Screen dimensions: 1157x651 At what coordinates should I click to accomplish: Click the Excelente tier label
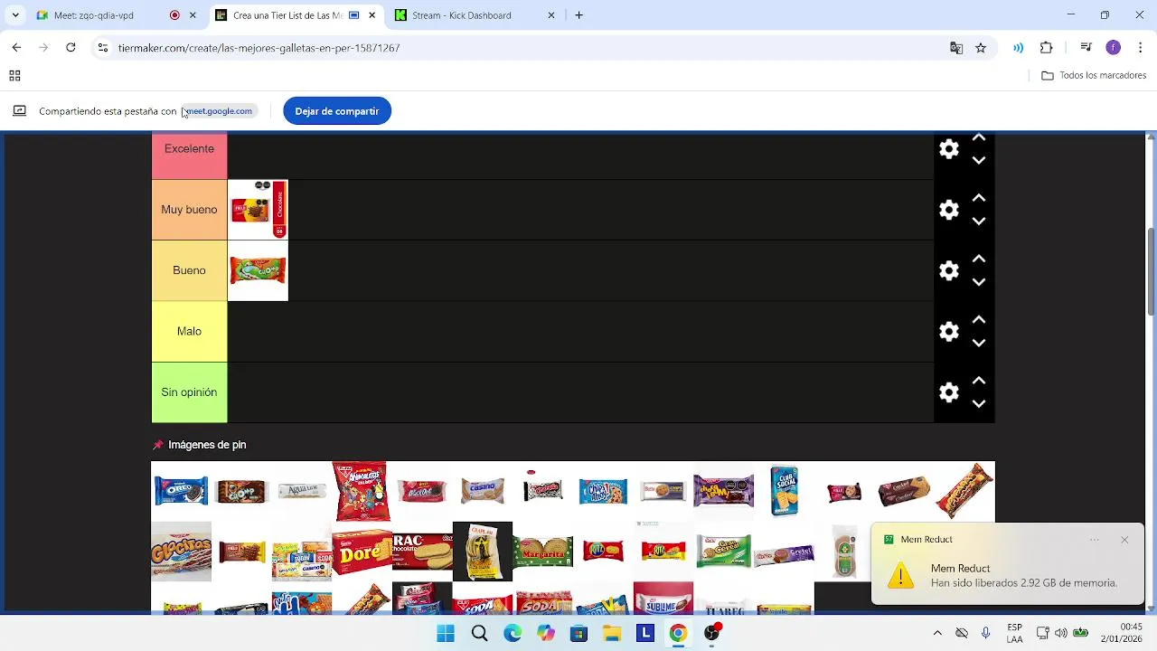coord(189,149)
